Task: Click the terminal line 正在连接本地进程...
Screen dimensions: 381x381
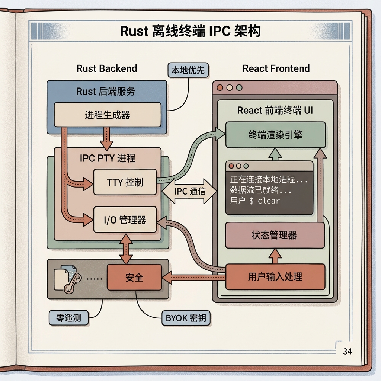Action: pos(269,180)
